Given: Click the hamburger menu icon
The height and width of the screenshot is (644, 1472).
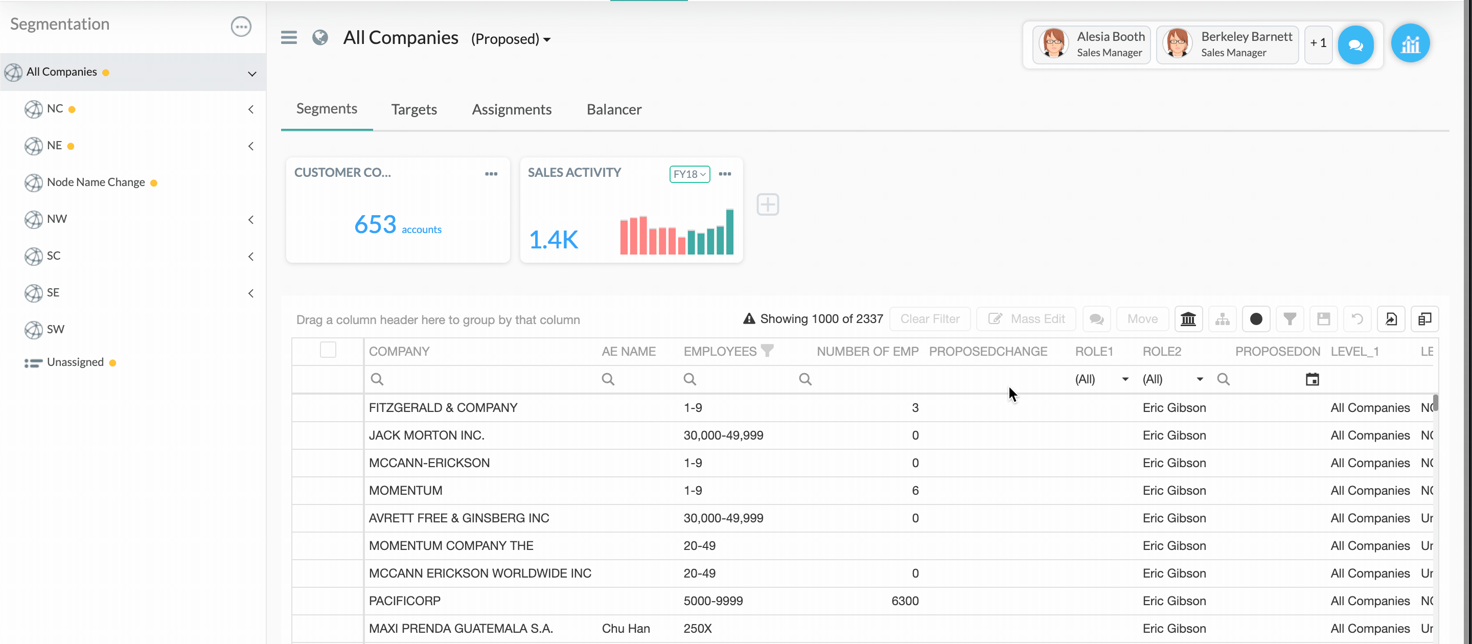Looking at the screenshot, I should point(289,38).
